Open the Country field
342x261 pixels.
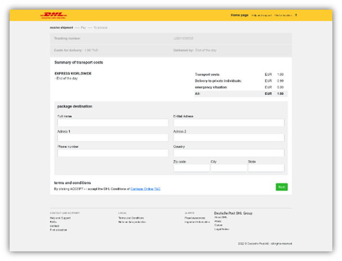(229, 153)
